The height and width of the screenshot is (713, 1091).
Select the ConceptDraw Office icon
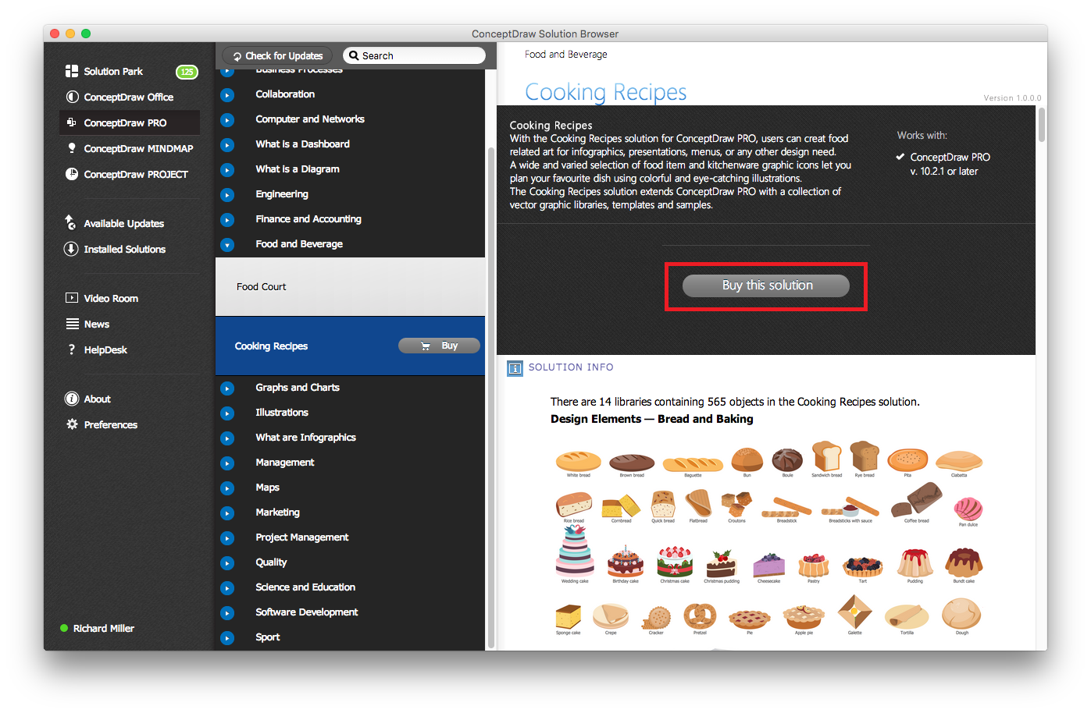[x=72, y=97]
